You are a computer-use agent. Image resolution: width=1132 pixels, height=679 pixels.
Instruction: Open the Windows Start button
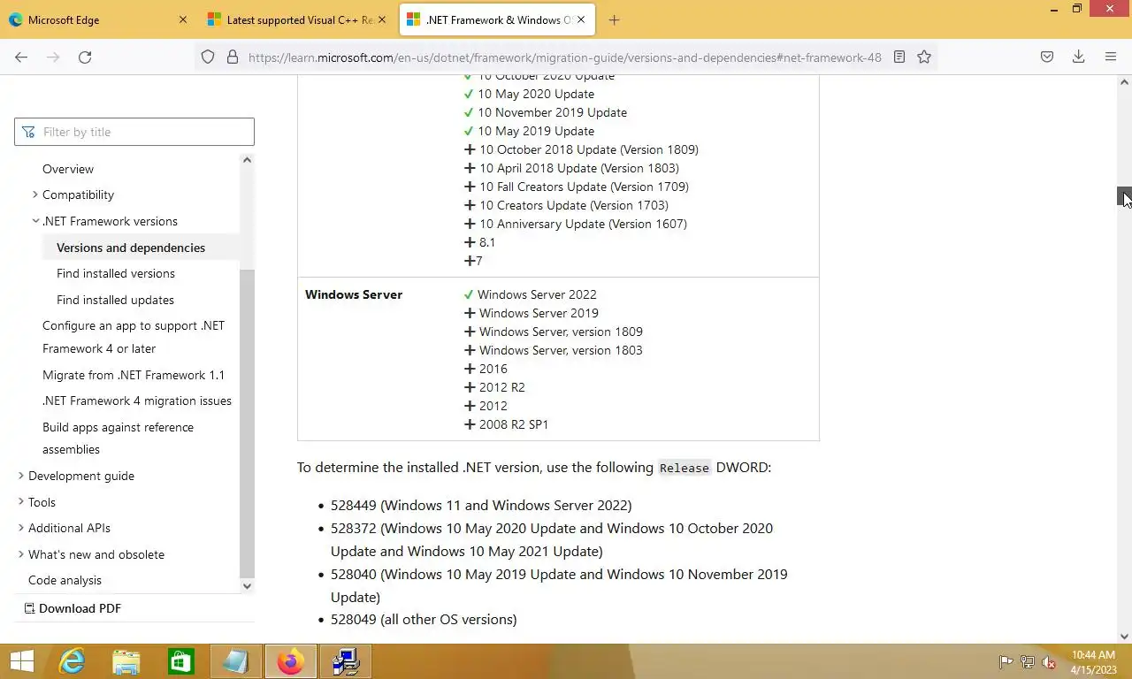(x=21, y=661)
